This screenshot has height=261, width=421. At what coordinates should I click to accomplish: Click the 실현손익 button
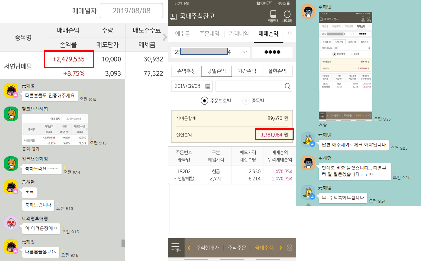point(277,71)
